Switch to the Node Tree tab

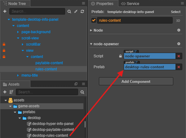pos(15,3)
